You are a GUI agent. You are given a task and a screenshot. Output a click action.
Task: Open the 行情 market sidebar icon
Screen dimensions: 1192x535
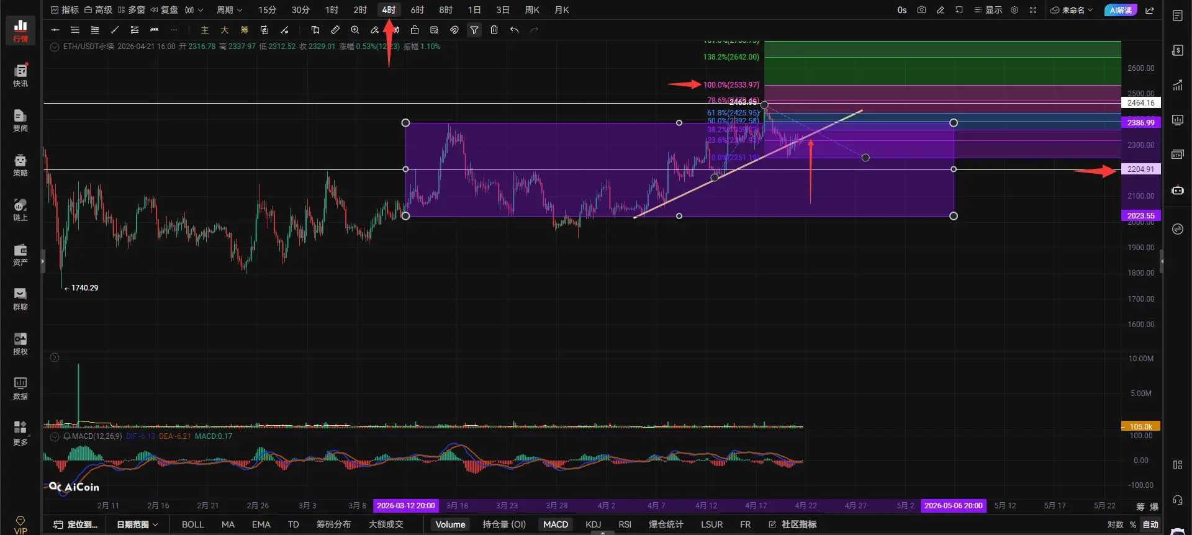point(20,30)
